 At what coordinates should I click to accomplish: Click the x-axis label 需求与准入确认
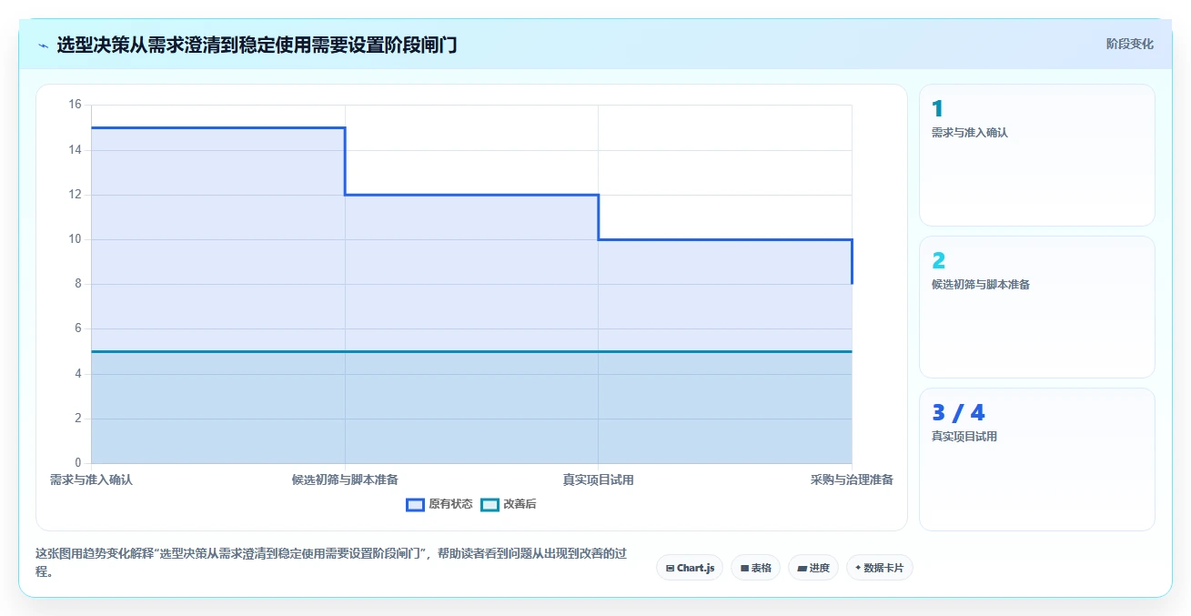point(91,480)
